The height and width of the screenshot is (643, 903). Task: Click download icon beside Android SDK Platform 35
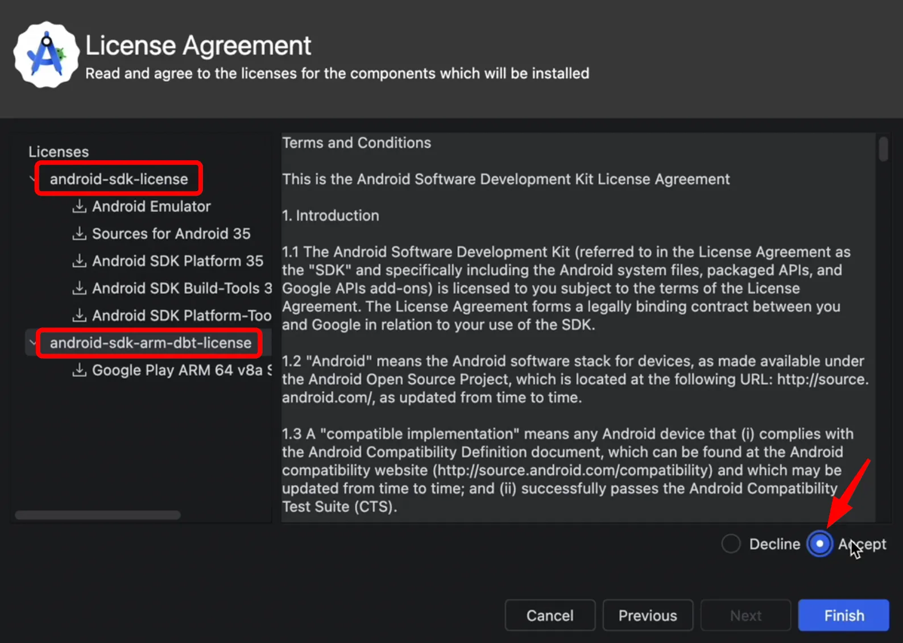click(80, 260)
